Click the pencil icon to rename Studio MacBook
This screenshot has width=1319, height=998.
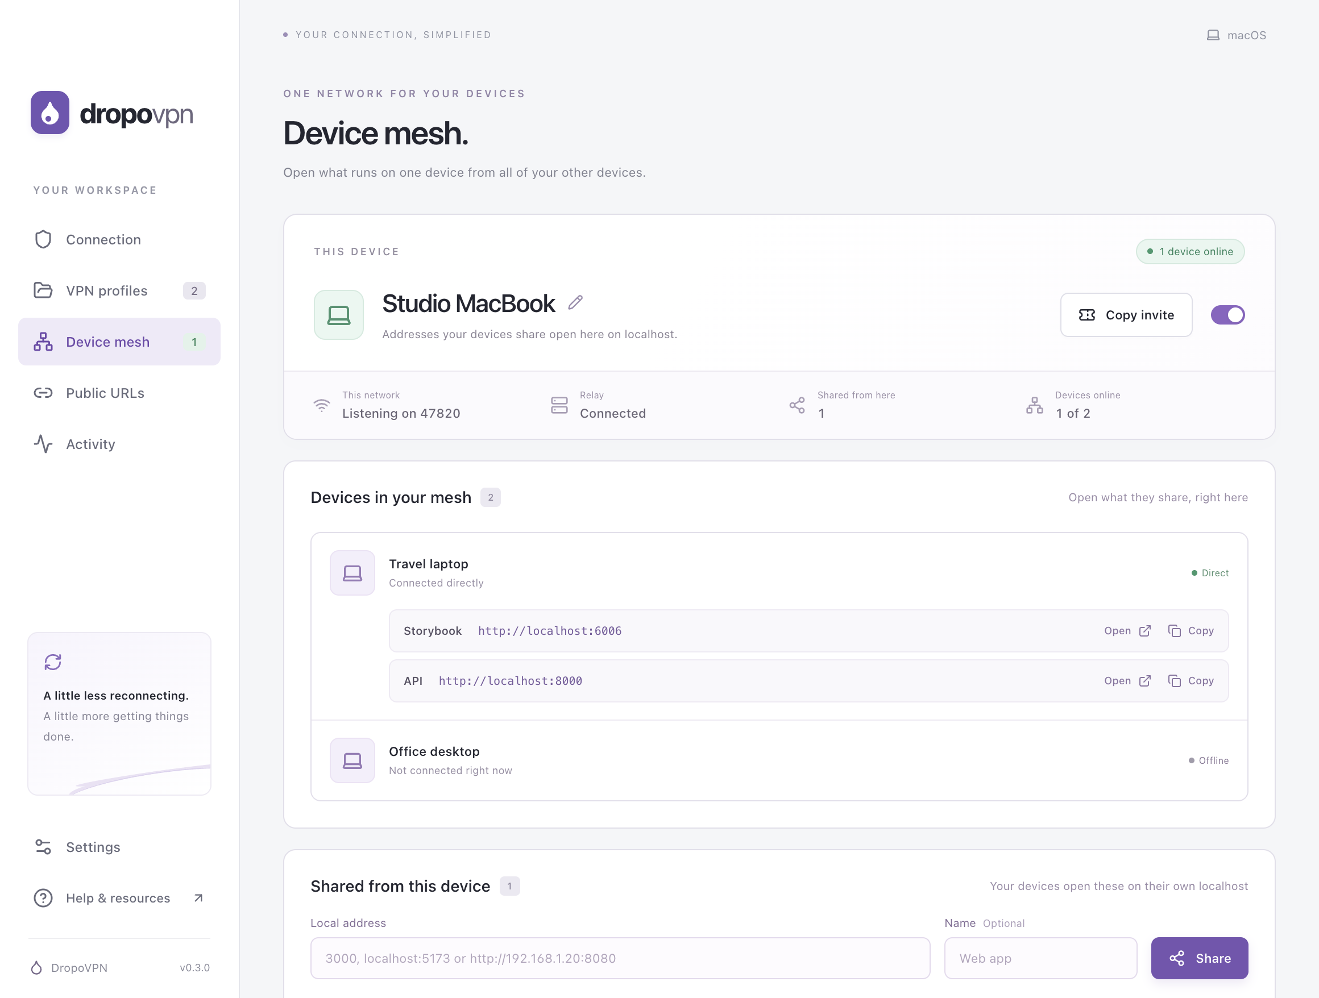pos(575,303)
